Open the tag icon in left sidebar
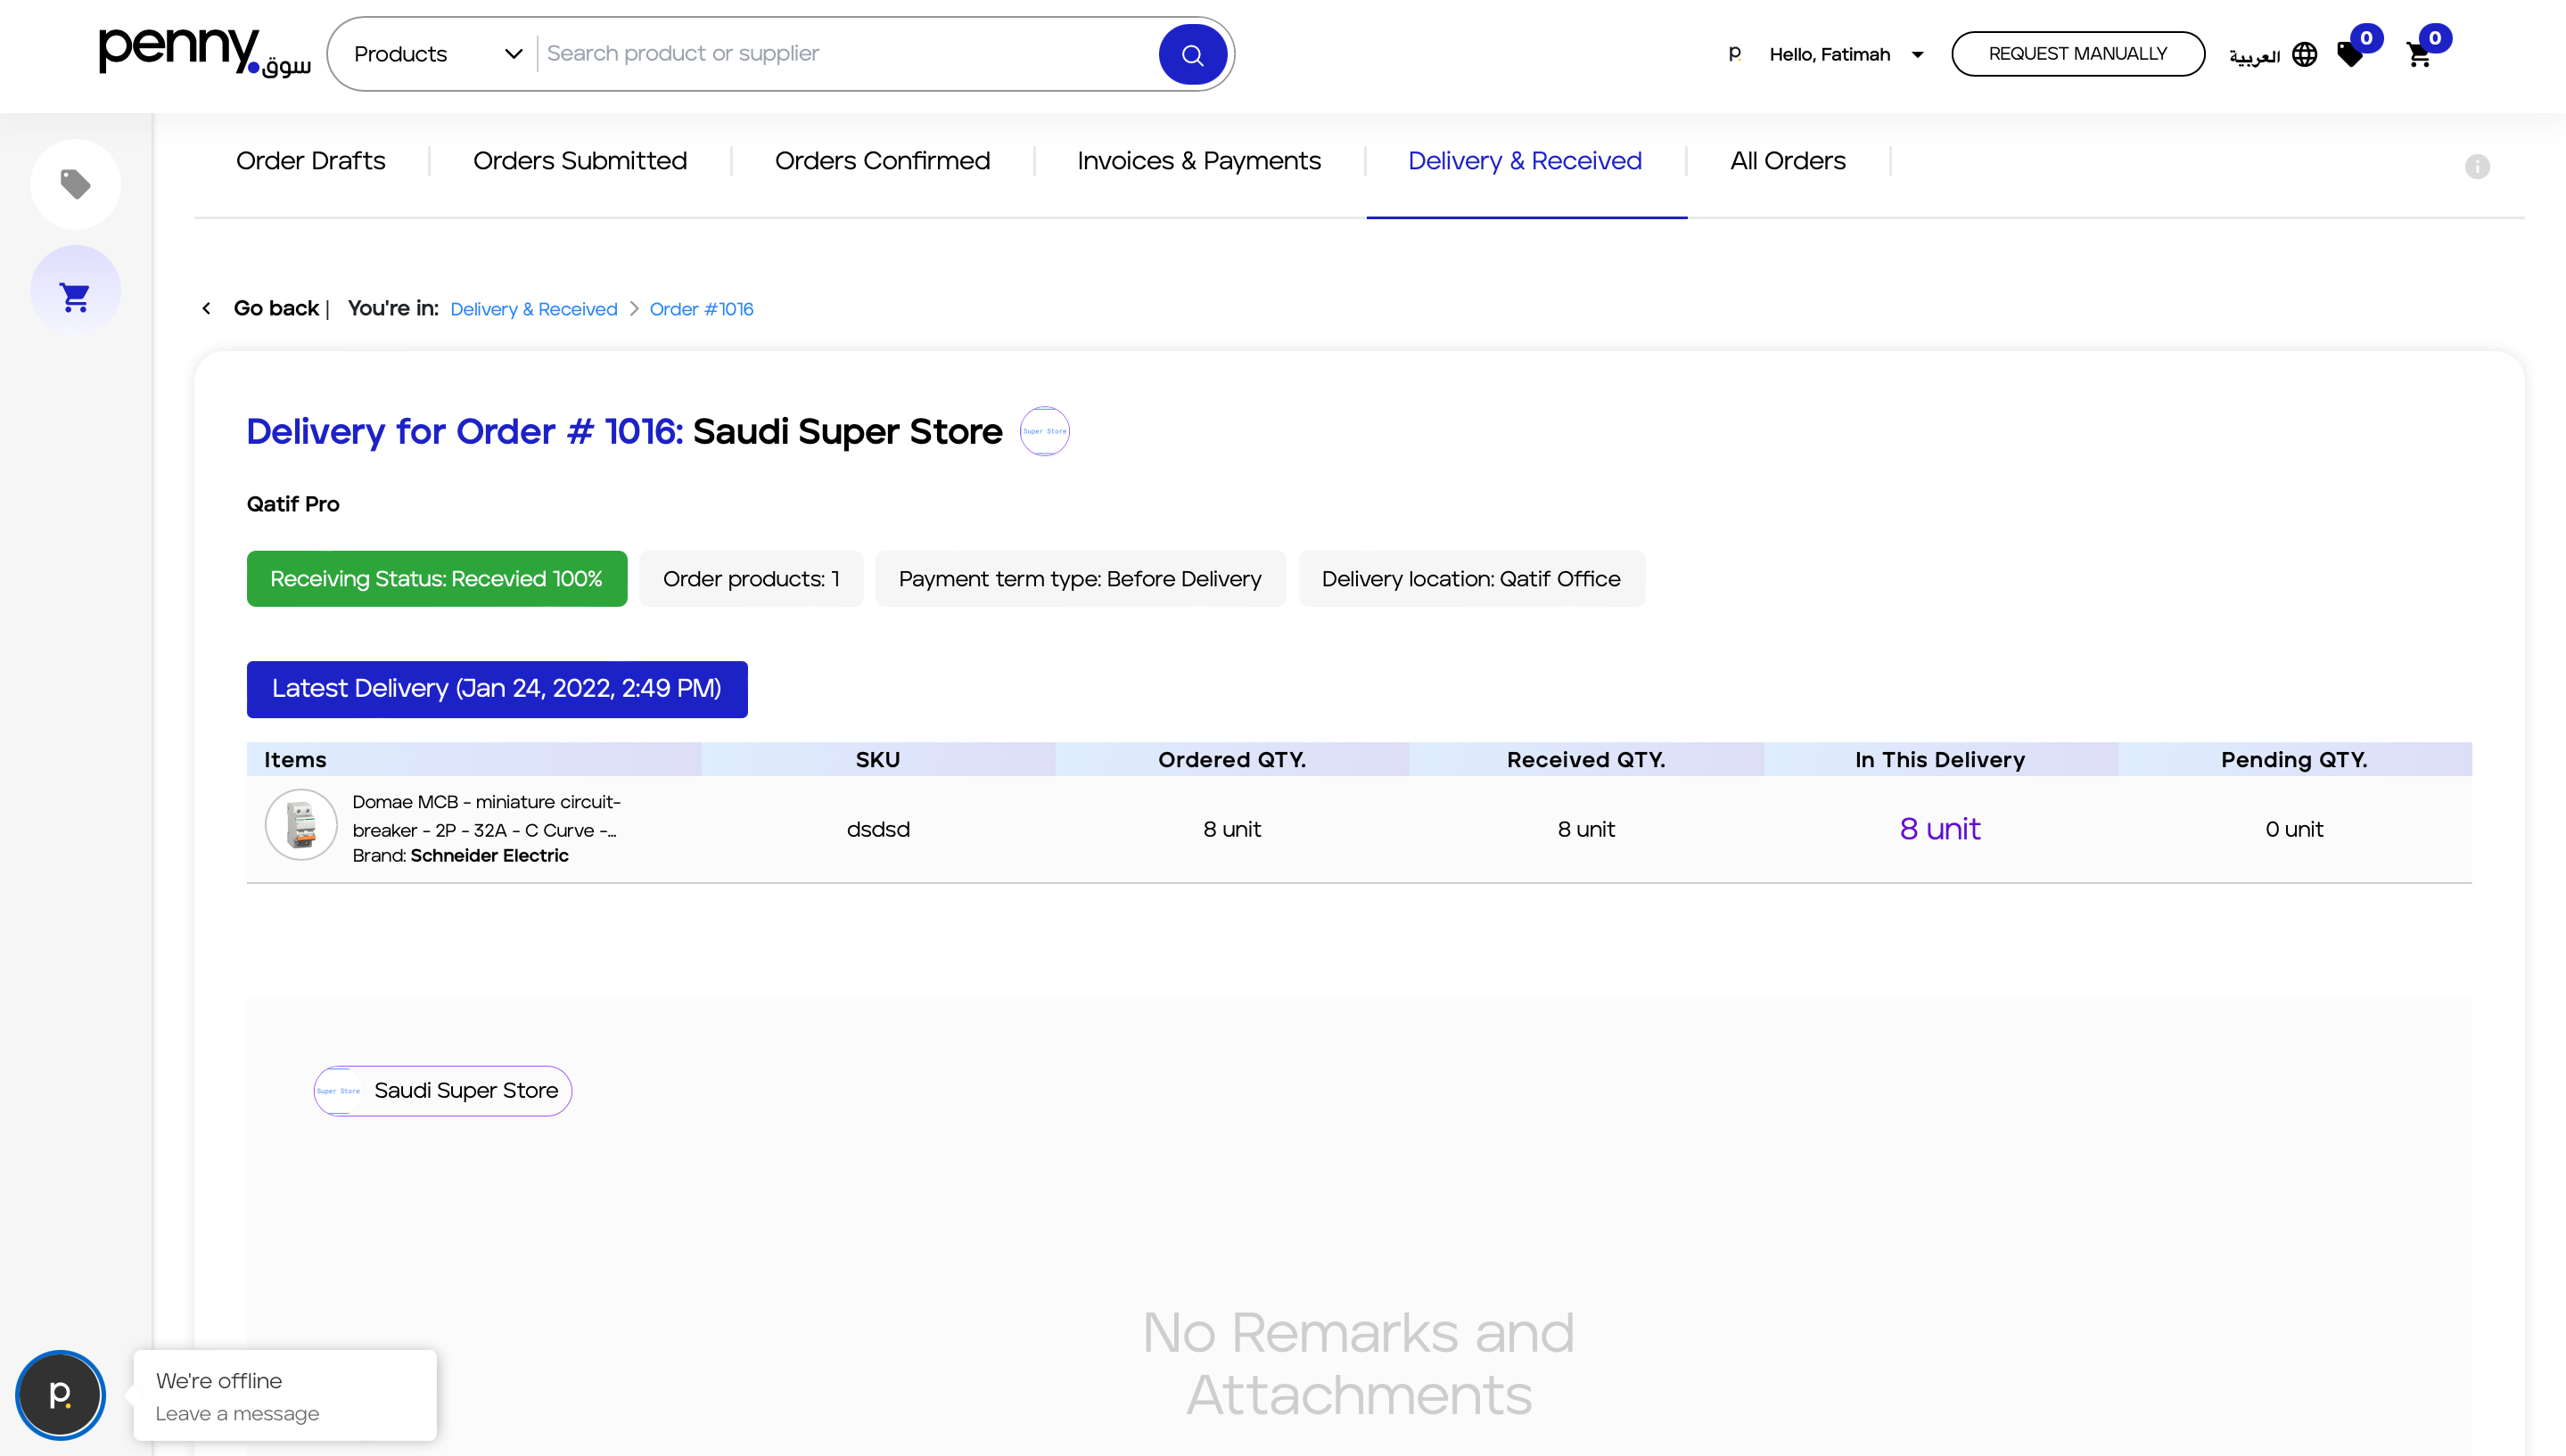Viewport: 2566px width, 1456px height. pyautogui.click(x=75, y=184)
